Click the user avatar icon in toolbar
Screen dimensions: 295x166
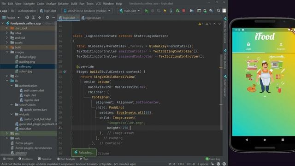coord(224,11)
